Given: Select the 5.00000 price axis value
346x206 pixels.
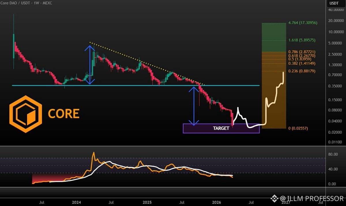Looking at the screenshot, I should tap(336, 43).
